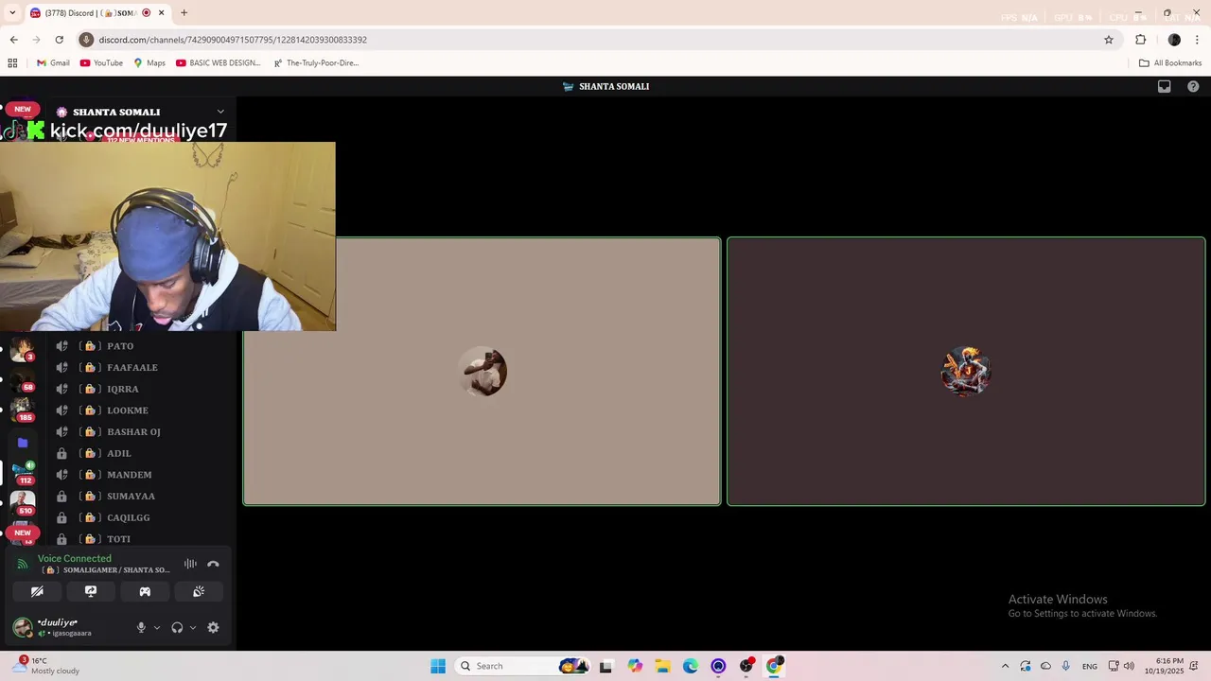1211x681 pixels.
Task: Share your screen button
Action: click(91, 591)
